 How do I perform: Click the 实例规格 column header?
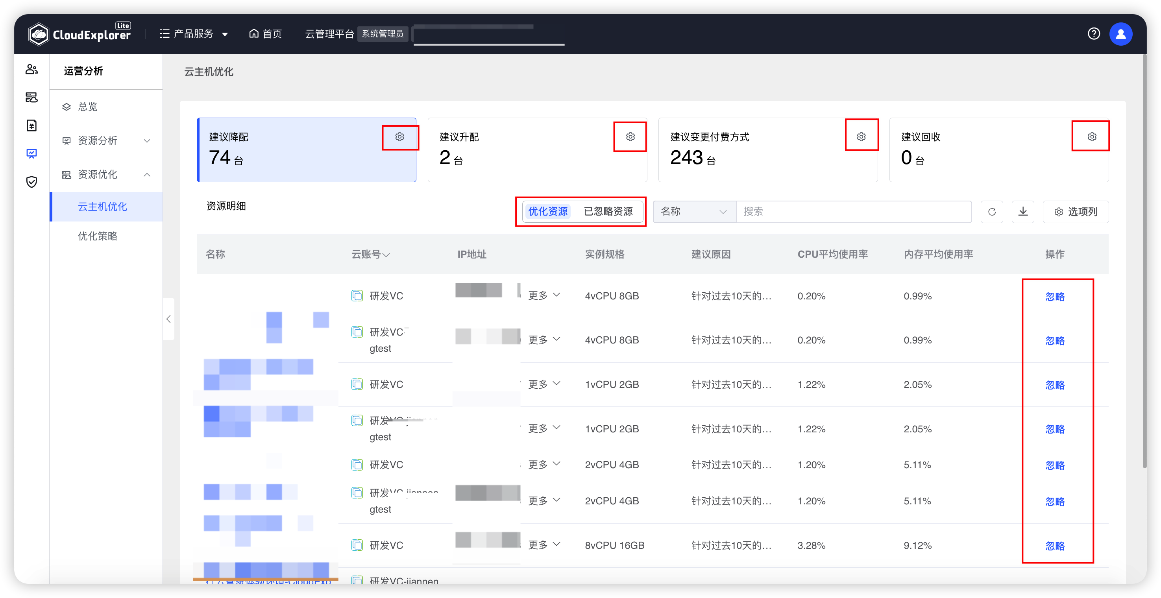(605, 255)
